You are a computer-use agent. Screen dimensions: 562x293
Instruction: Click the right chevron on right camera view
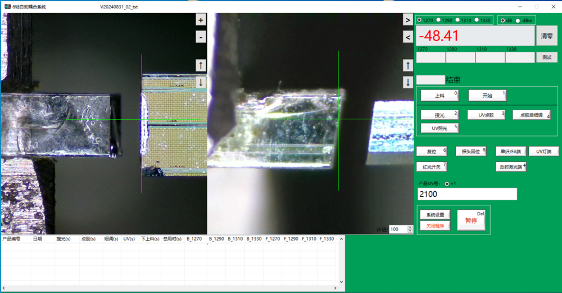(408, 20)
